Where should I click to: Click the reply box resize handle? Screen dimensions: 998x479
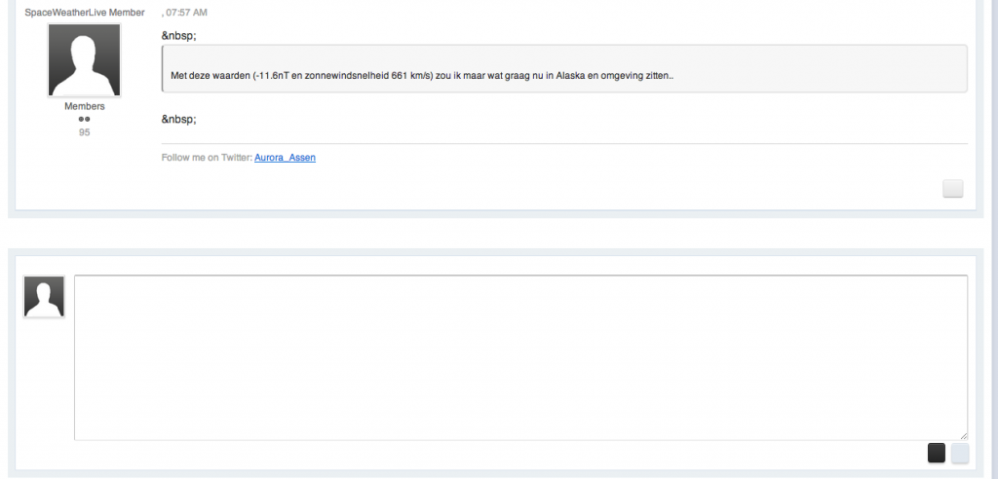[x=963, y=436]
